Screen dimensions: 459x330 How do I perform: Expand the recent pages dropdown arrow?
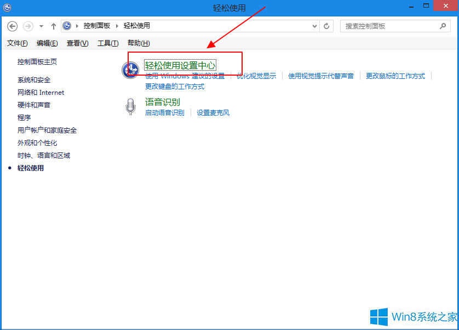[x=40, y=26]
